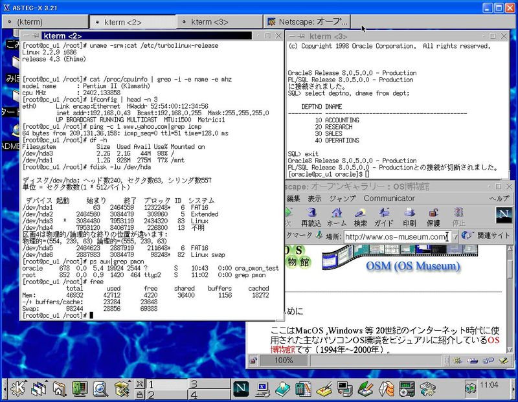Click the 100% progress indicator in status bar
The width and height of the screenshot is (518, 402).
point(284,361)
